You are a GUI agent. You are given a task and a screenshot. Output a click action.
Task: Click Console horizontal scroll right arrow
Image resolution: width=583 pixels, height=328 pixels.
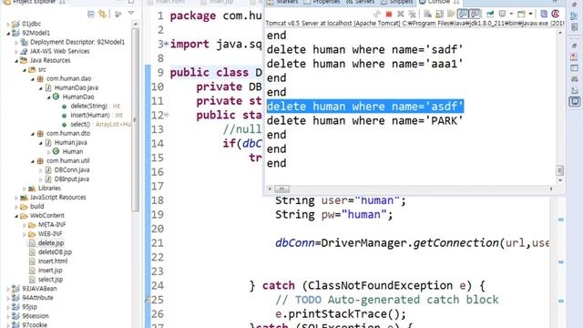551,189
